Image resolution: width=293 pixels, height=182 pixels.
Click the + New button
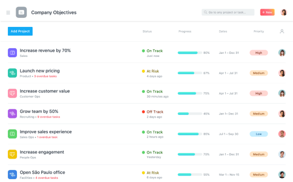coord(267,12)
